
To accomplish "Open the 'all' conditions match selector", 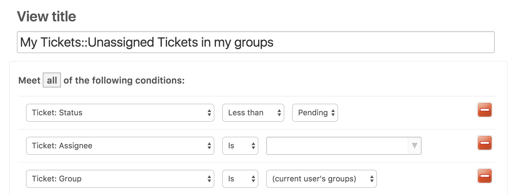I will [52, 80].
